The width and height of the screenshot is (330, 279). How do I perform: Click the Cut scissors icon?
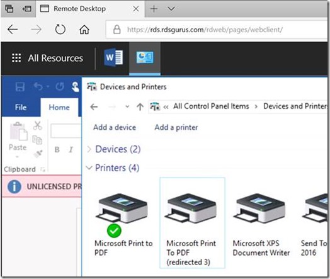tap(37, 125)
